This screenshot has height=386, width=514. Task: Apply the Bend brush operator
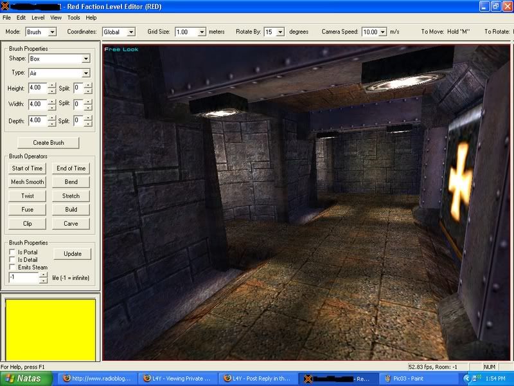71,182
